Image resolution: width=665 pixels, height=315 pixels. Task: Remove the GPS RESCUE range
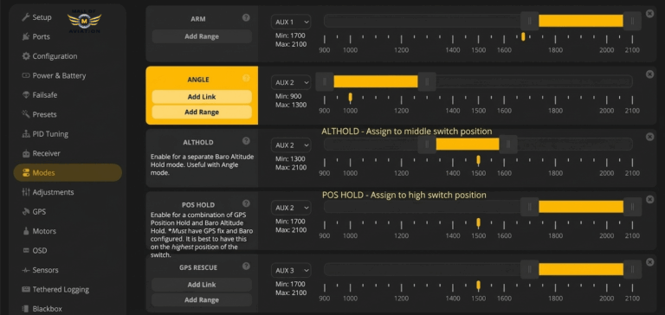pyautogui.click(x=649, y=262)
